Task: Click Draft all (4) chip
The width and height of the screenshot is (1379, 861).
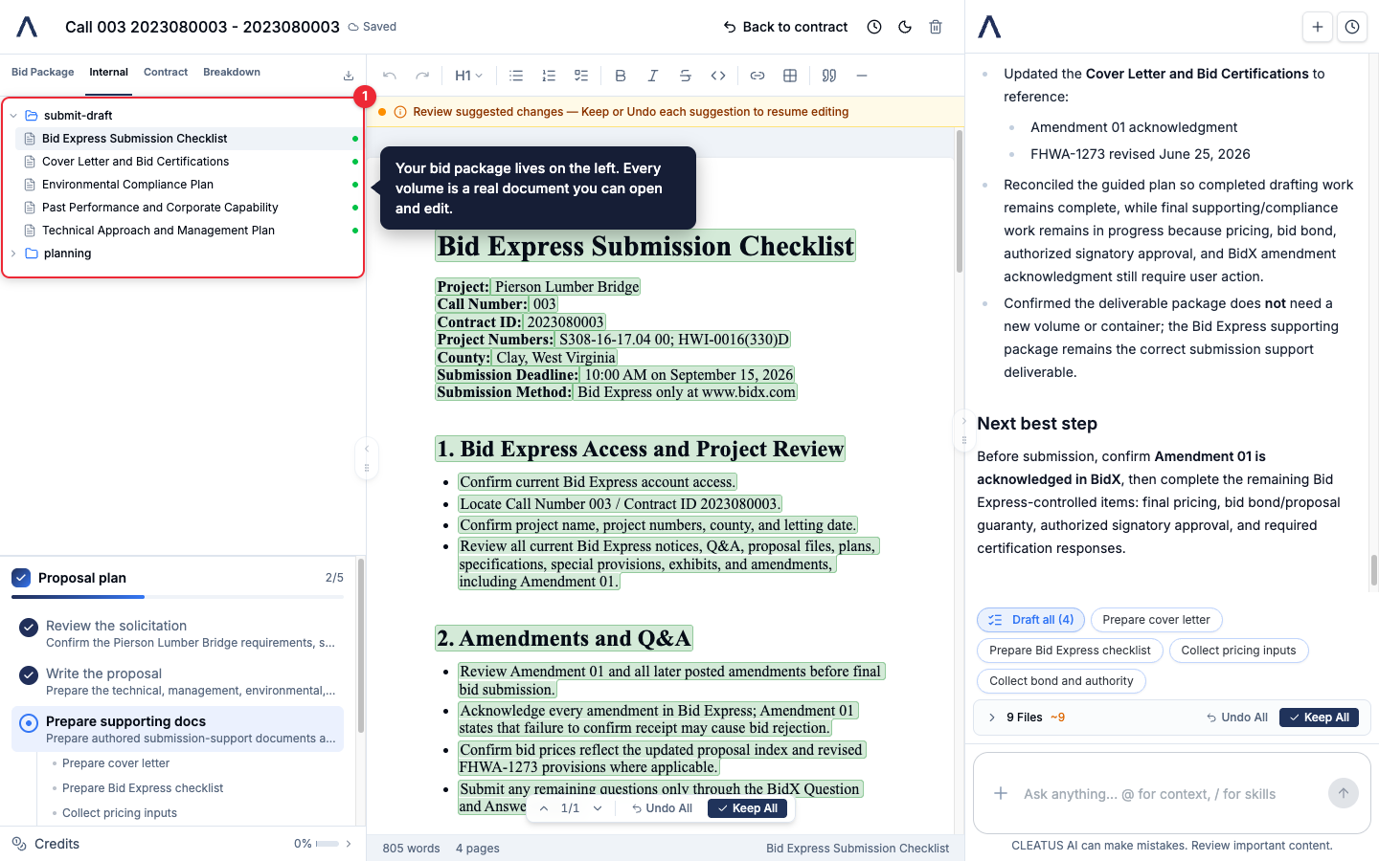Action: coord(1031,620)
